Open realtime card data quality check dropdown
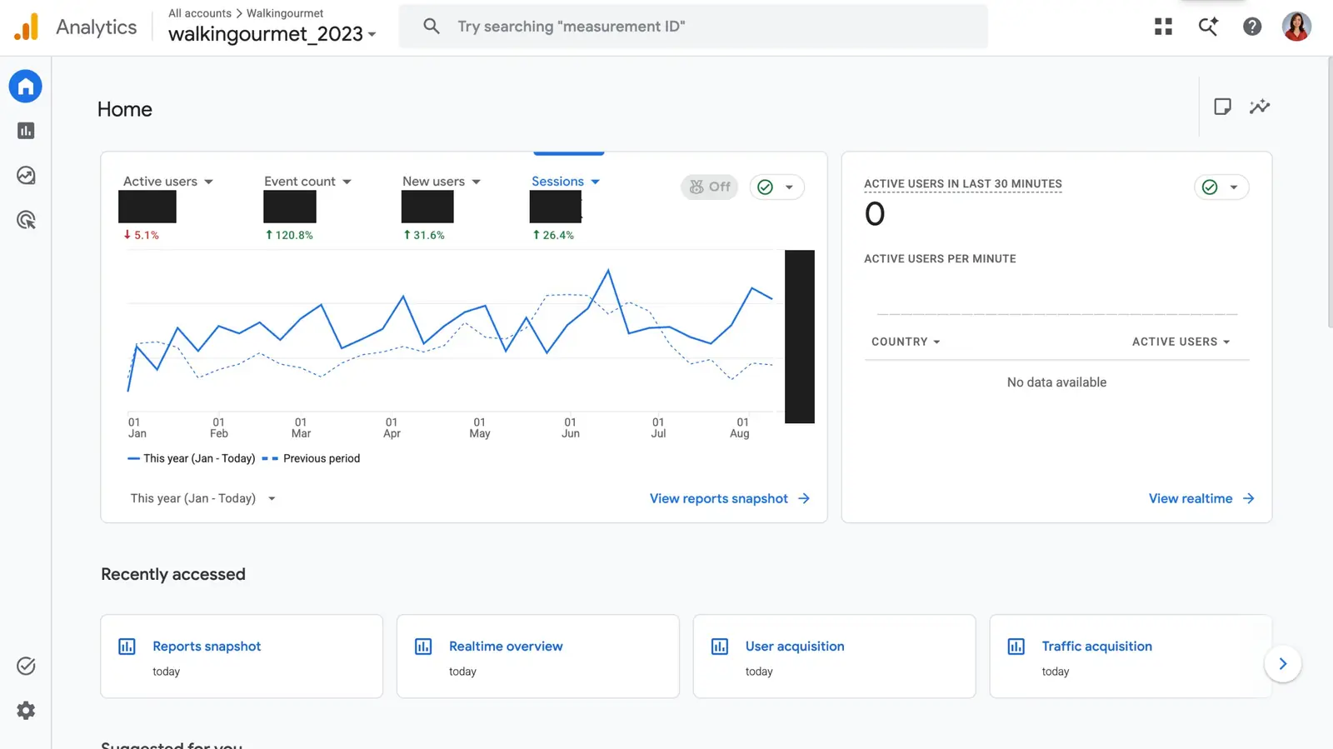This screenshot has width=1333, height=749. coord(1221,187)
